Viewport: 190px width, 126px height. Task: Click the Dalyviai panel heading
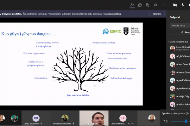[174, 17]
